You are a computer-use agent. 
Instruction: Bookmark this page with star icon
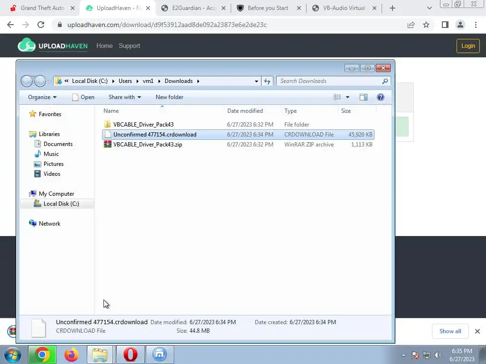click(426, 25)
